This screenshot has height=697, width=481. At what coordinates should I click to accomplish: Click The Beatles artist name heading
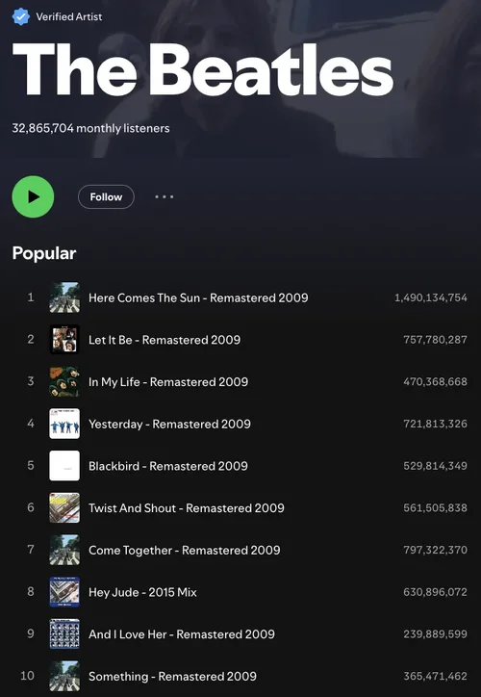pos(203,70)
